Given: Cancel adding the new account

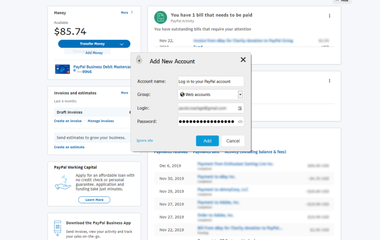Looking at the screenshot, I should pos(233,141).
